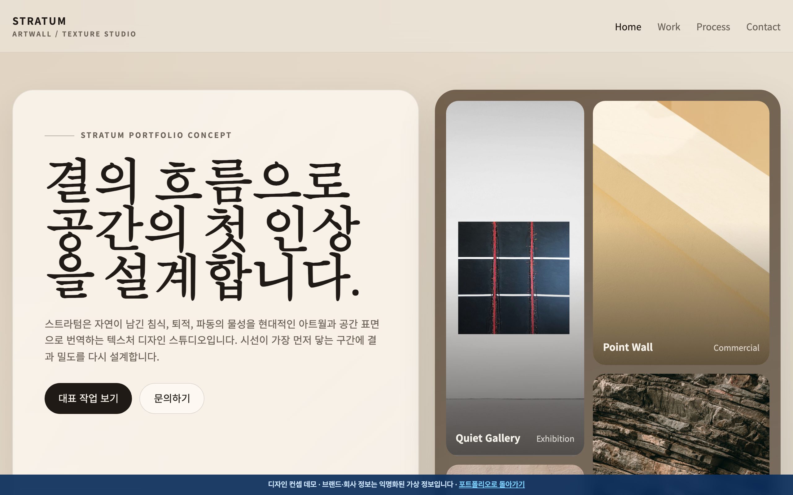Open the Quiet Gallery project card
The width and height of the screenshot is (793, 495).
tap(515, 278)
